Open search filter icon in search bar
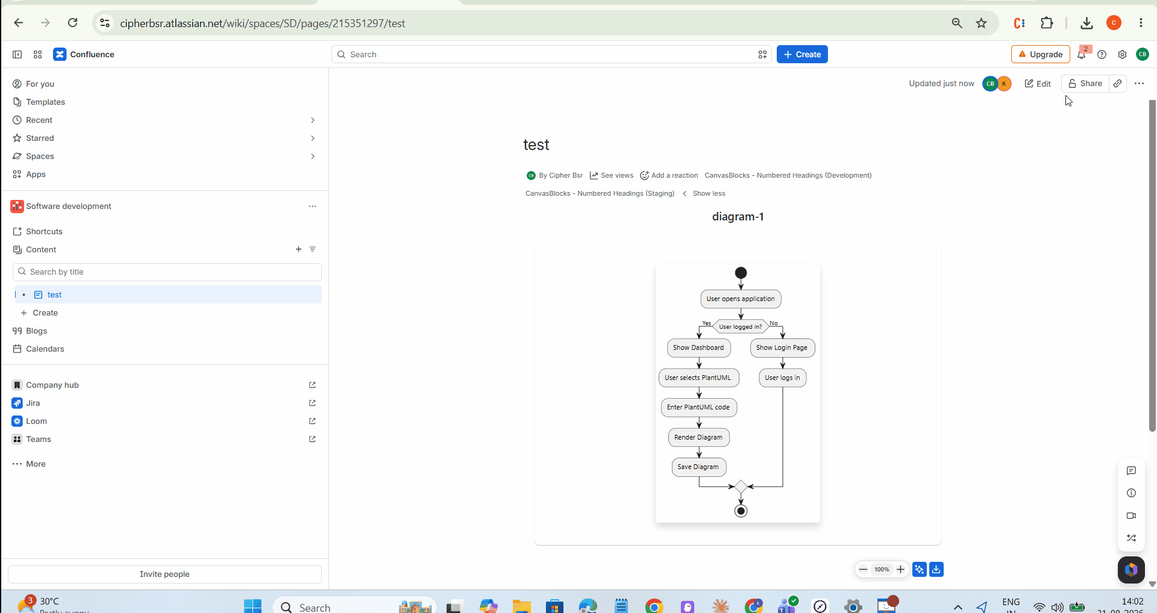 [762, 54]
